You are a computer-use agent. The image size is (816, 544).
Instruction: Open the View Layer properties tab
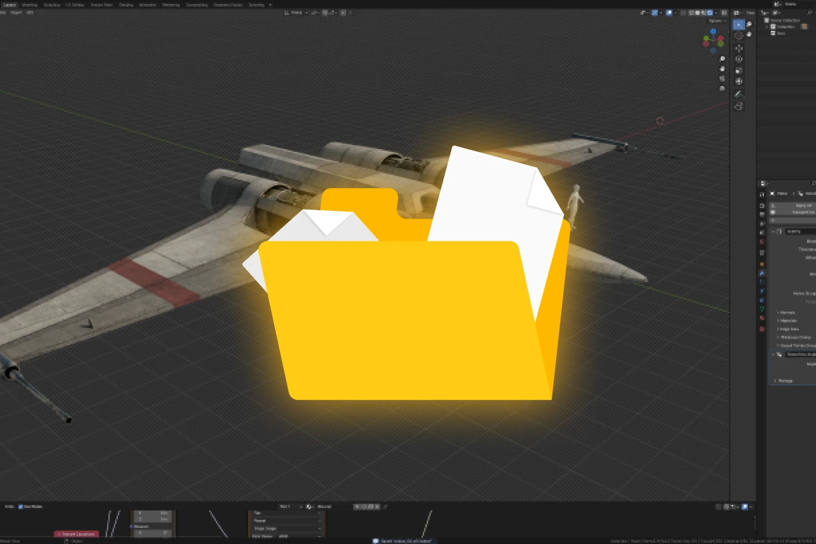762,224
